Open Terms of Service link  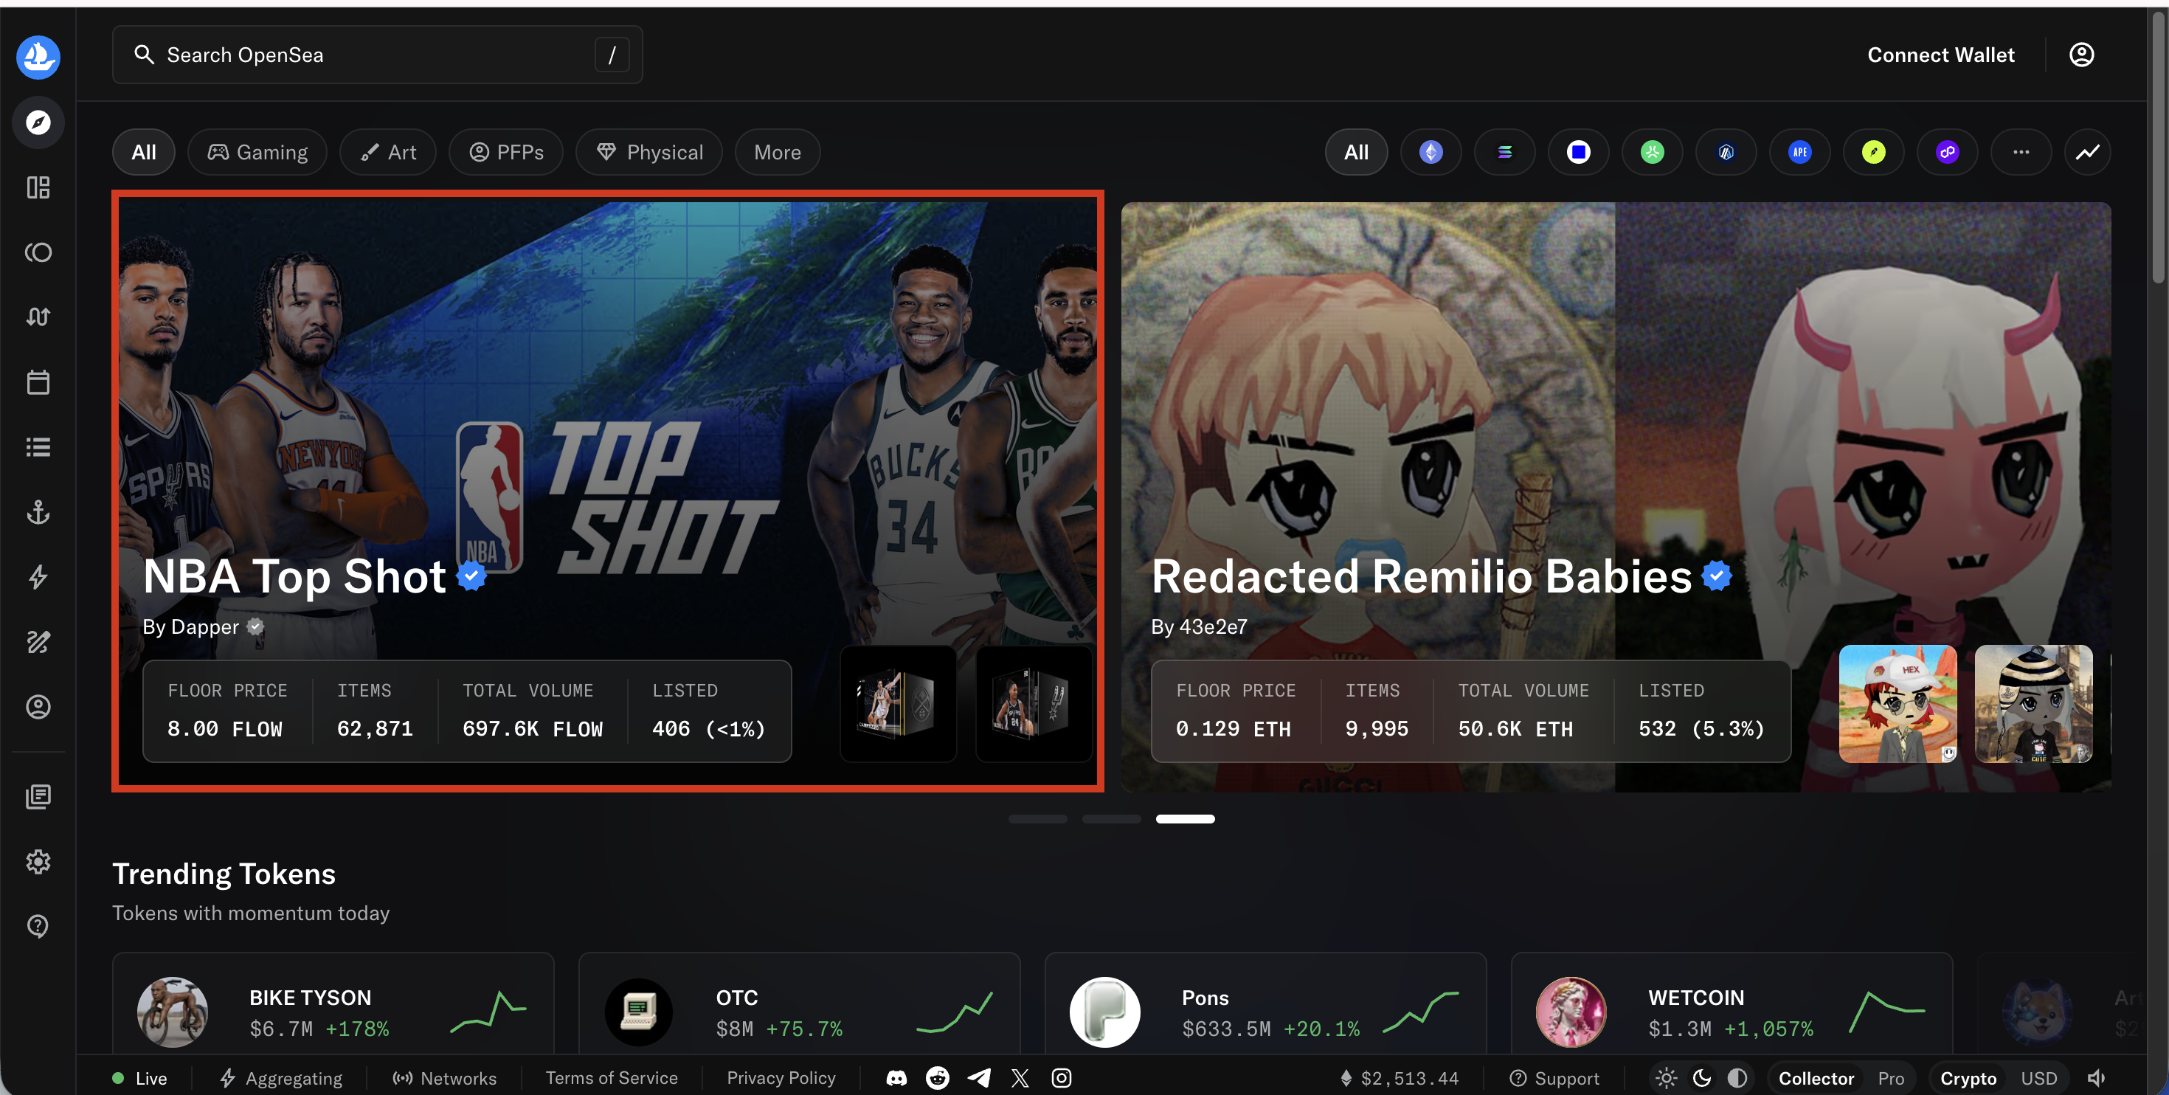pos(612,1078)
